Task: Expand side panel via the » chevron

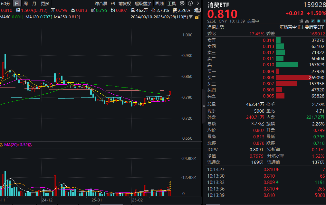Action: [203, 106]
